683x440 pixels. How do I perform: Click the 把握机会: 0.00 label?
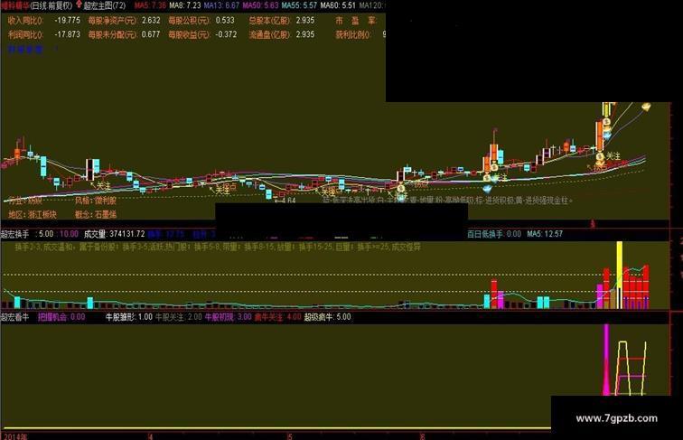61,317
